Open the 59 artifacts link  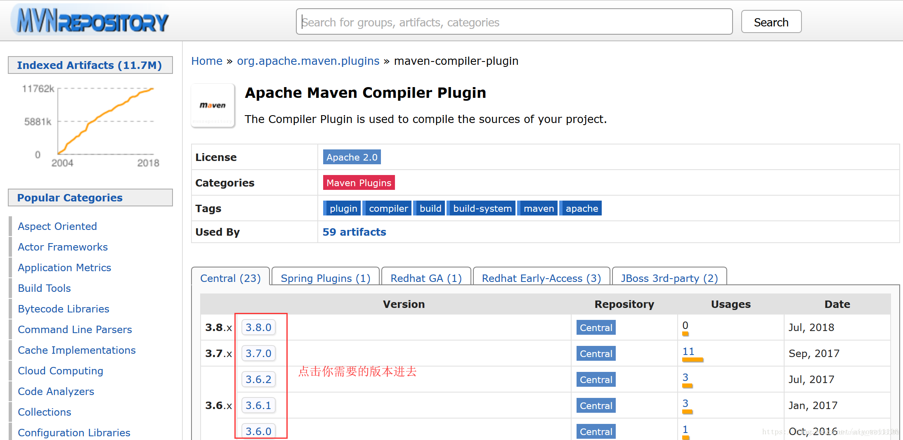coord(354,232)
